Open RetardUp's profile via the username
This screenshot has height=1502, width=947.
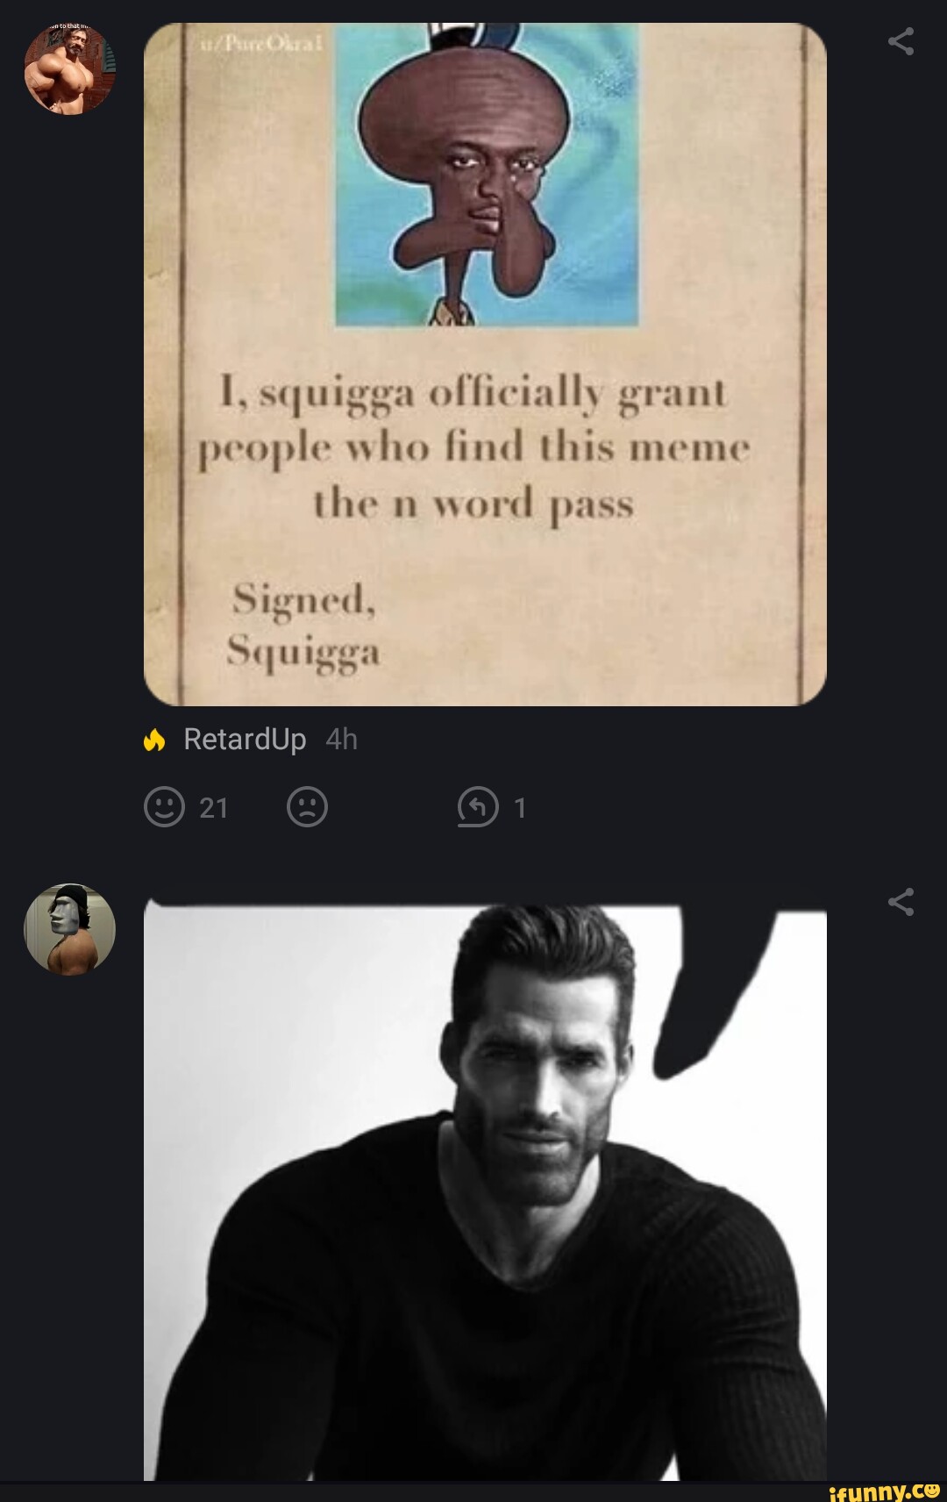[243, 740]
